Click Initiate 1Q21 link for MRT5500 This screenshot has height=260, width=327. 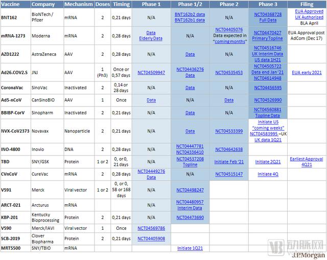190,248
